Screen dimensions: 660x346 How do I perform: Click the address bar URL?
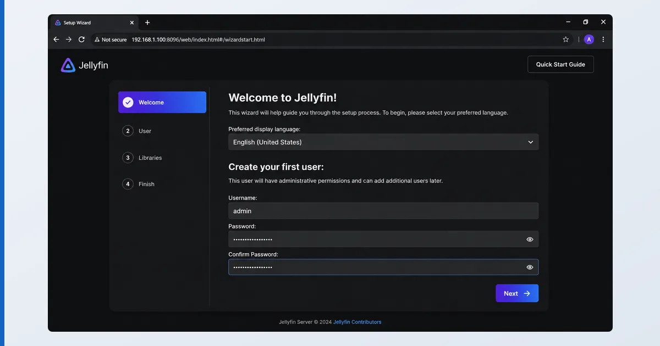(x=198, y=40)
